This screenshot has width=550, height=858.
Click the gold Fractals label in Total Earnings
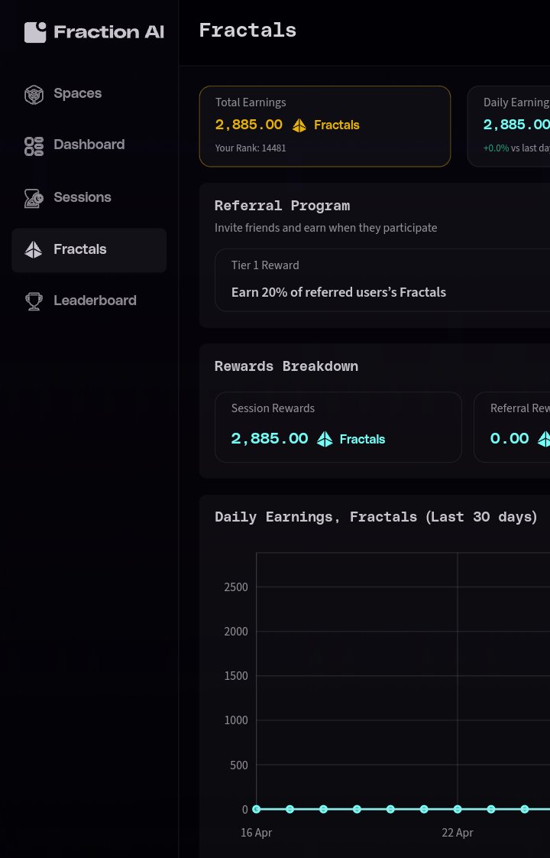coord(337,125)
